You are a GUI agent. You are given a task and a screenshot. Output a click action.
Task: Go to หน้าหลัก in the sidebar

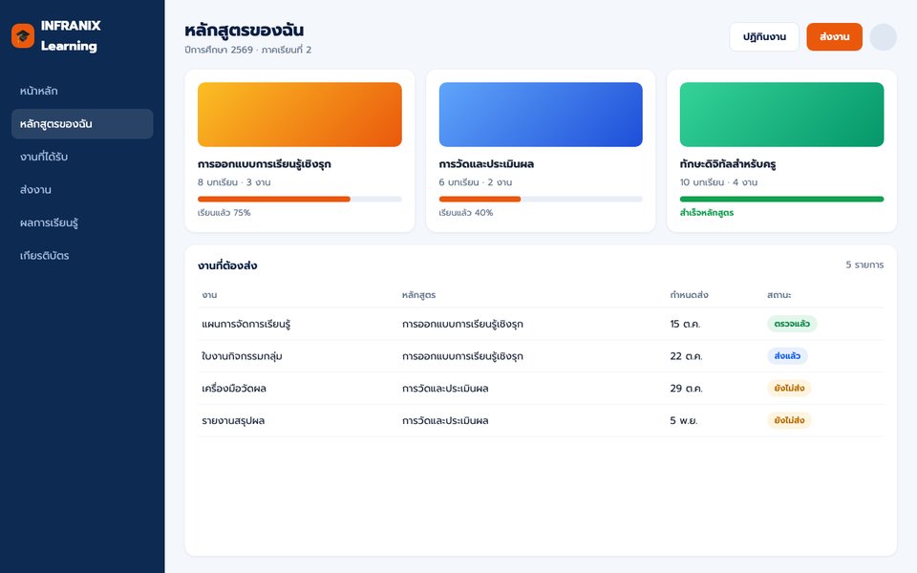pyautogui.click(x=82, y=91)
